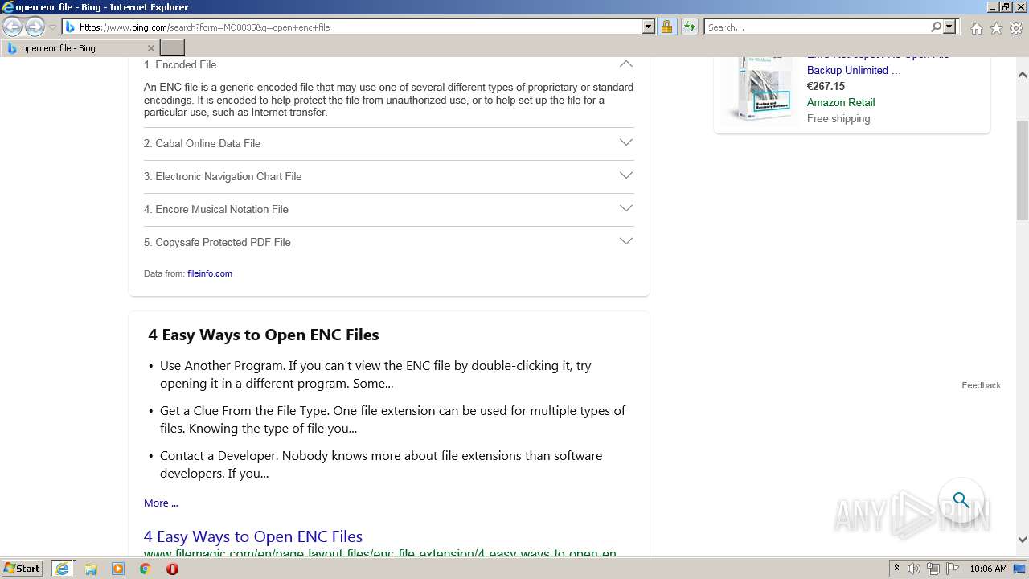The height and width of the screenshot is (579, 1029).
Task: Open the address bar autocomplete dropdown arrow
Action: click(649, 27)
